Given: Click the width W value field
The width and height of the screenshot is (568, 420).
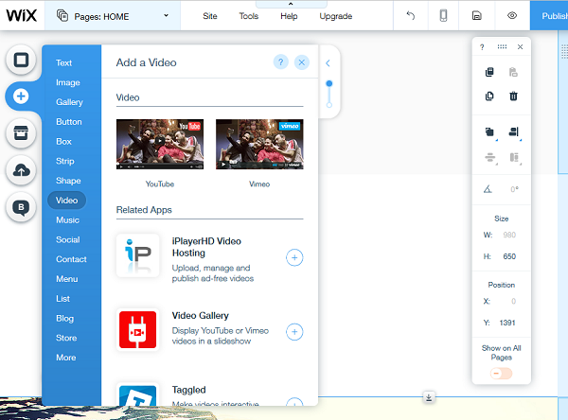Looking at the screenshot, I should point(509,235).
